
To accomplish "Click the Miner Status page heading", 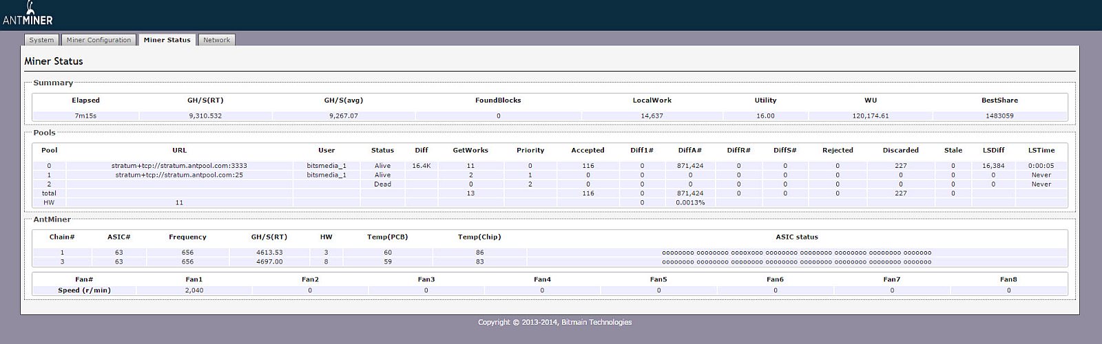I will click(x=54, y=61).
